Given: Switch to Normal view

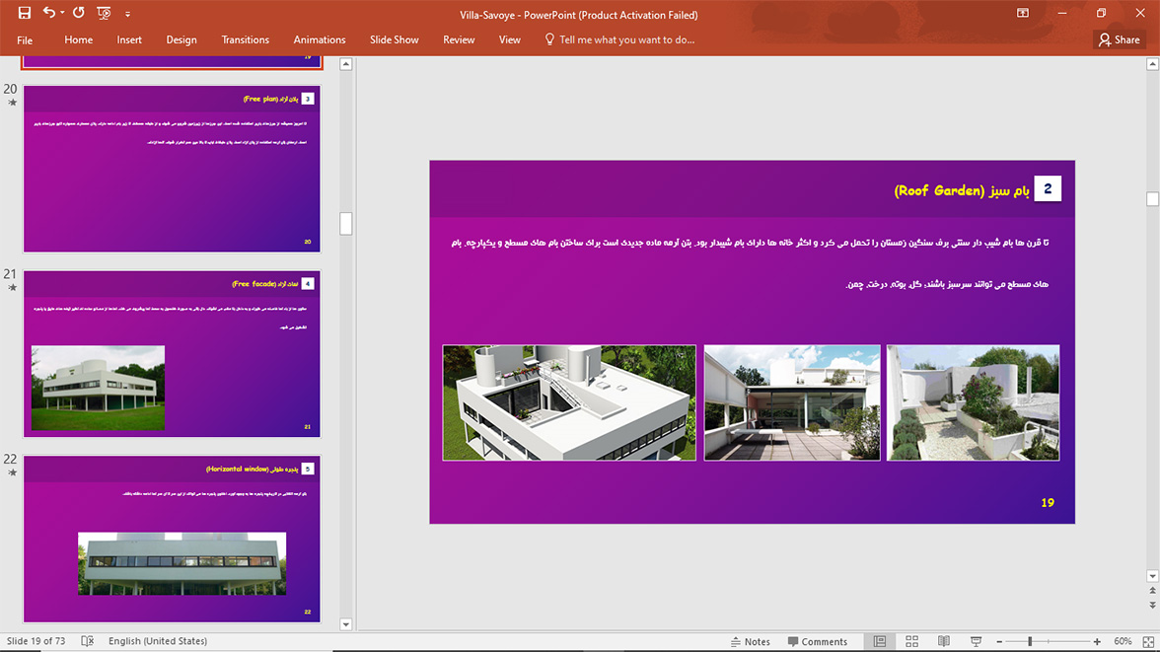Looking at the screenshot, I should 880,641.
